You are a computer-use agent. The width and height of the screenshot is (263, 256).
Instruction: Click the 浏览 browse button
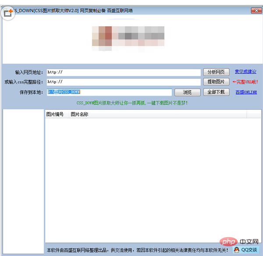[x=187, y=92]
